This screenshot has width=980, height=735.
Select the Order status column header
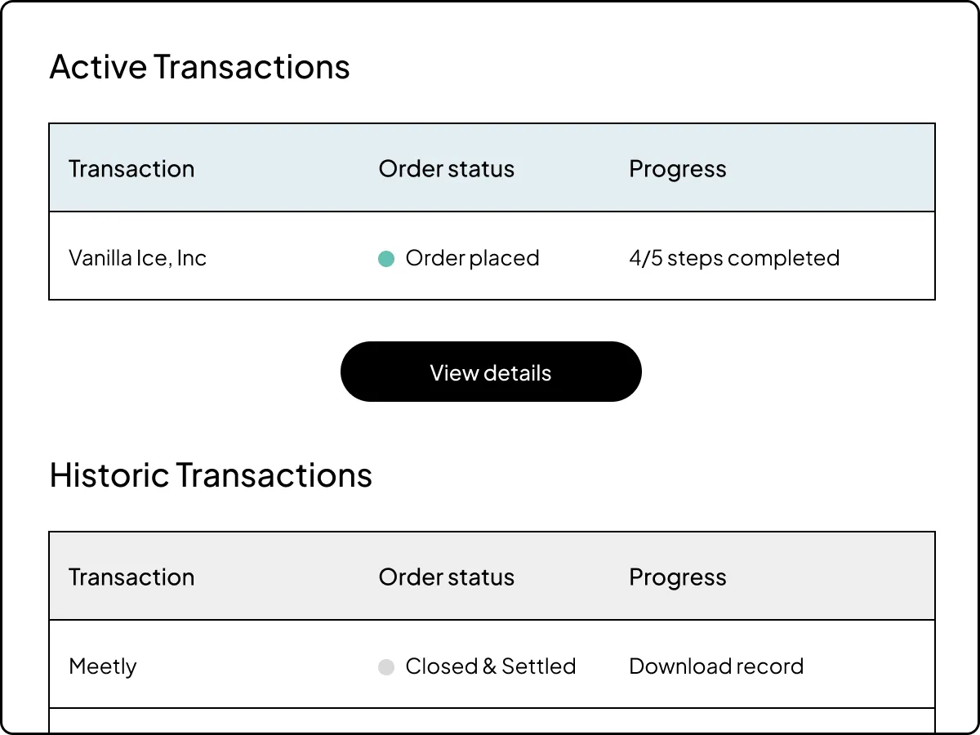point(446,168)
